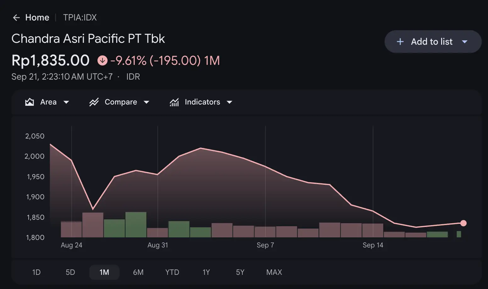Image resolution: width=488 pixels, height=289 pixels.
Task: Click the tallest green volume bar
Action: 136,225
